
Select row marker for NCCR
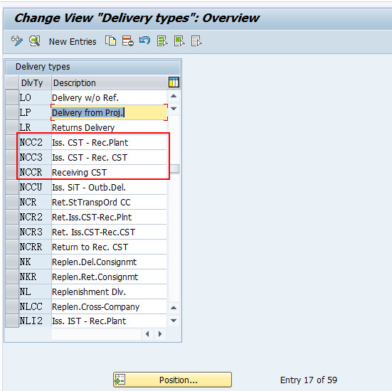12,172
